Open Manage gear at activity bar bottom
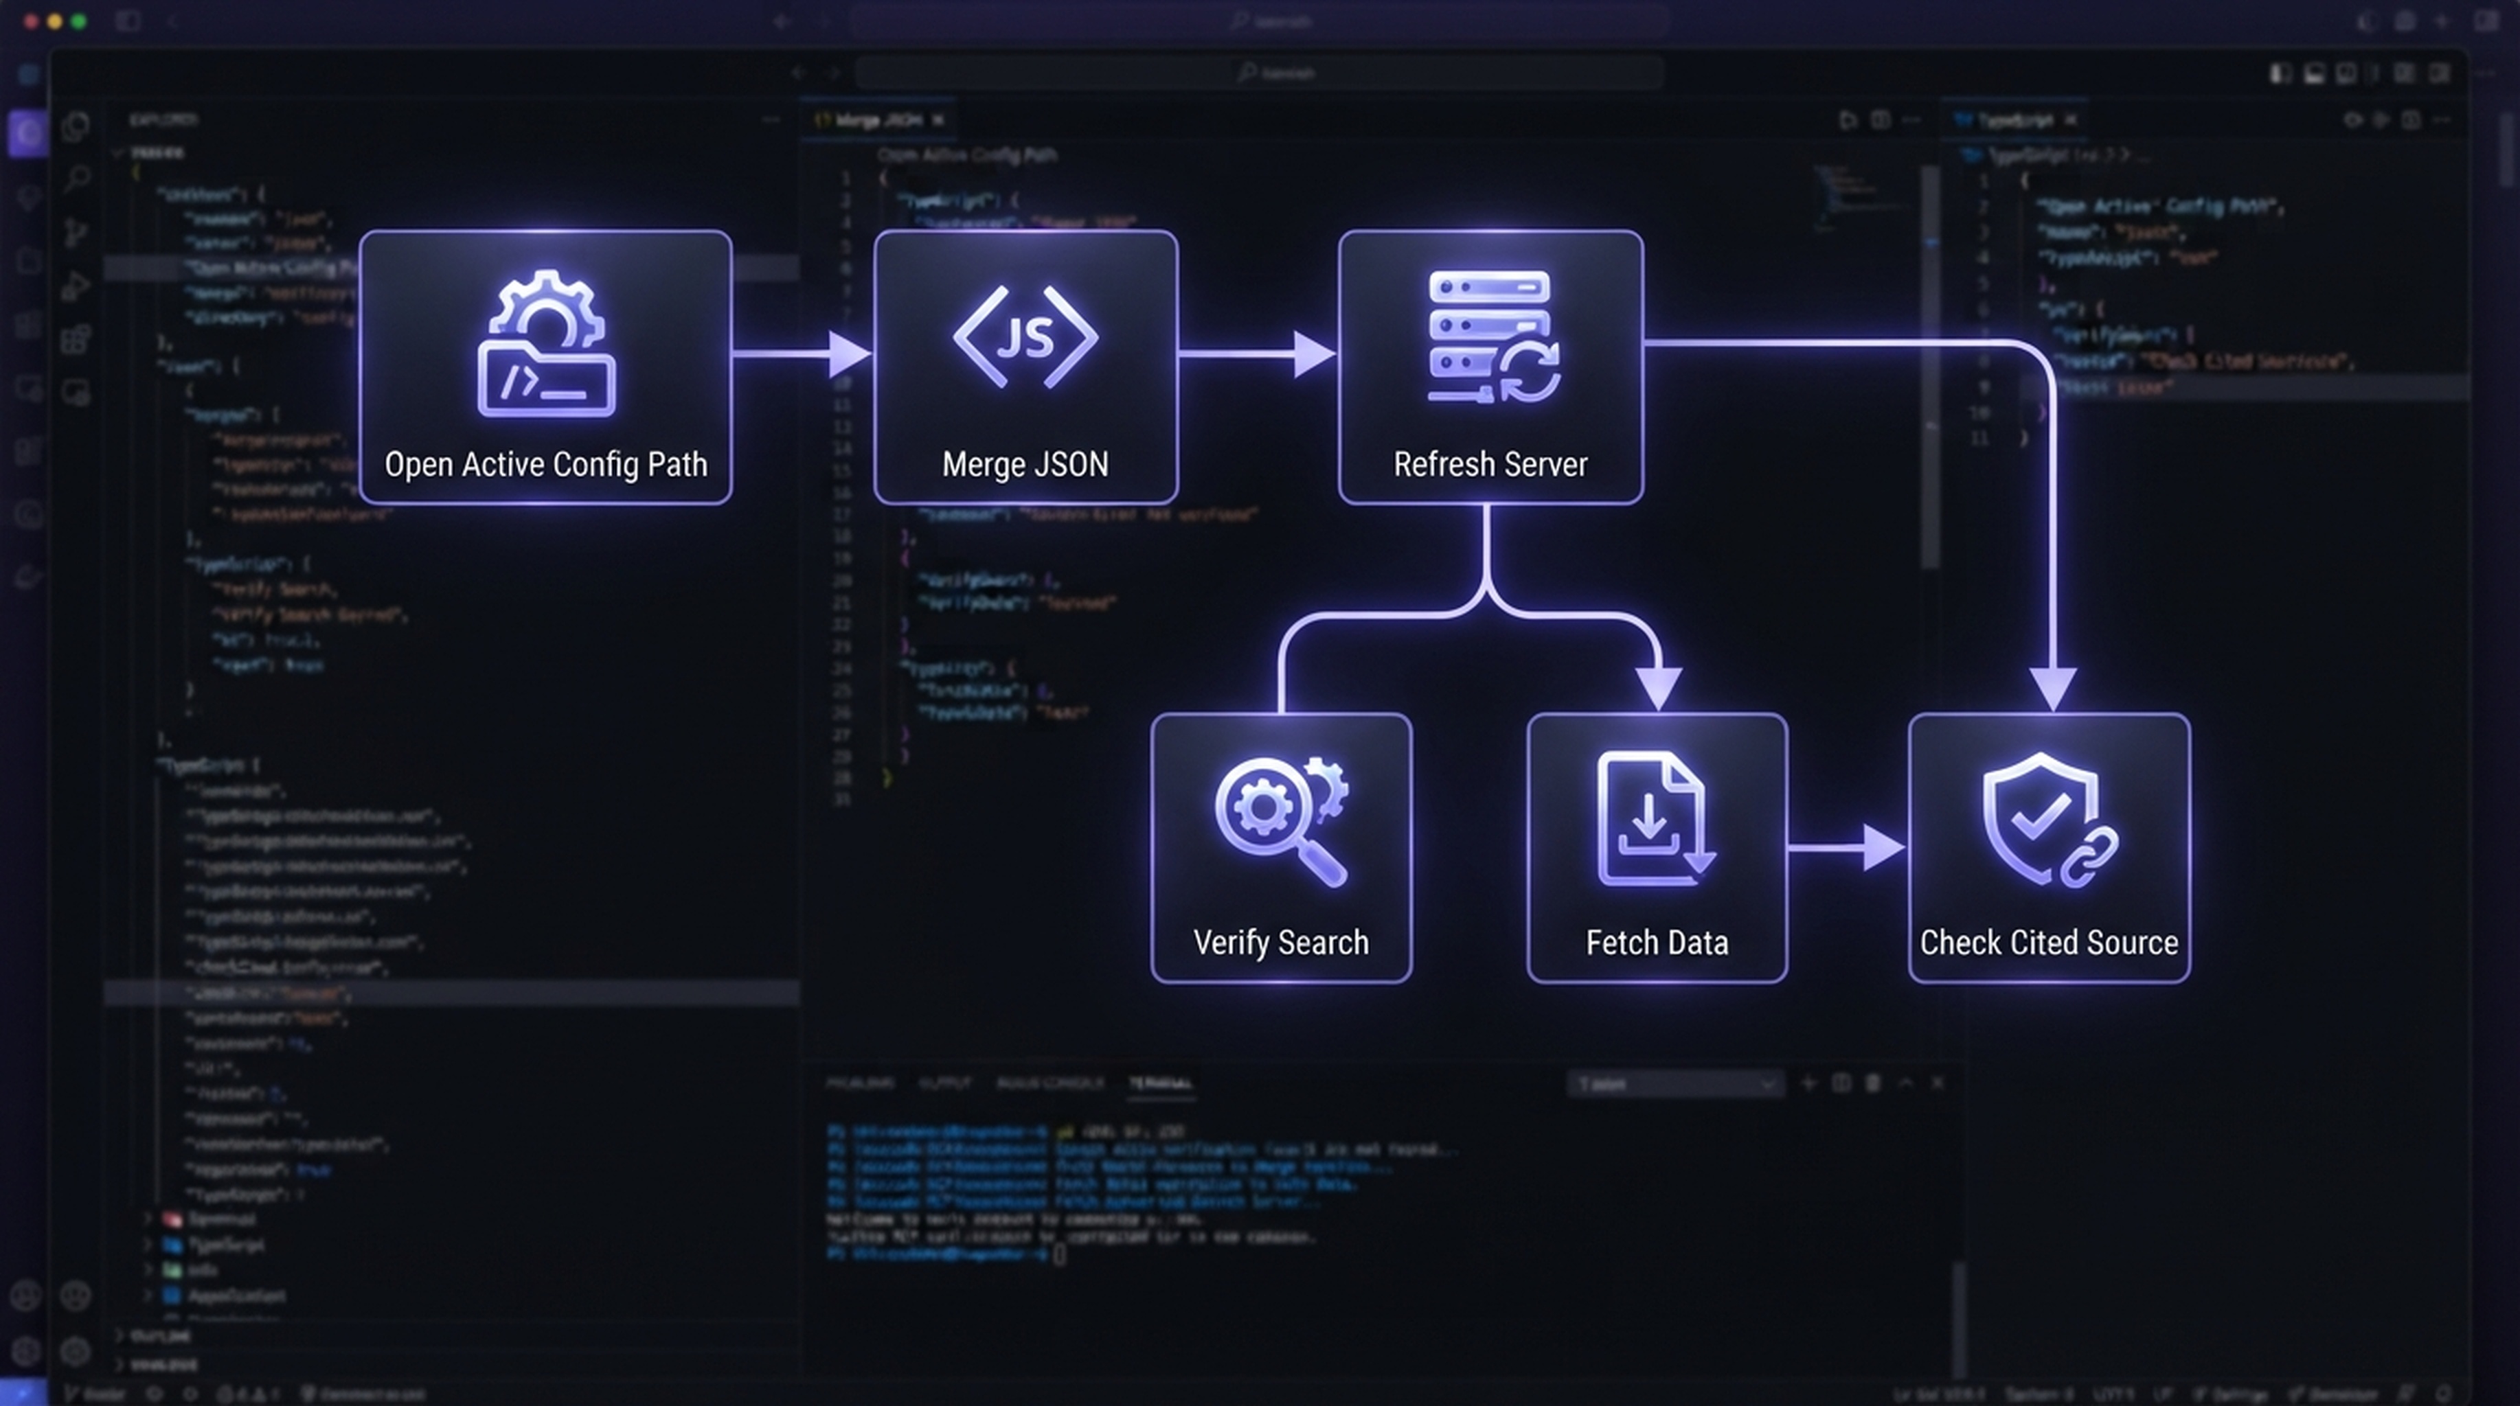 pos(76,1351)
